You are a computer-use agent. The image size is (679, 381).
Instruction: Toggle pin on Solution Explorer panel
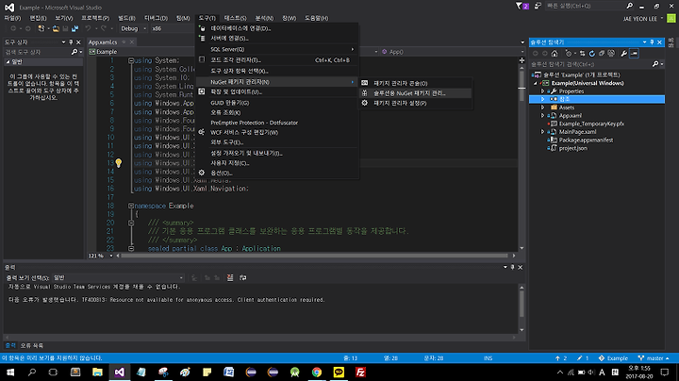(652, 42)
